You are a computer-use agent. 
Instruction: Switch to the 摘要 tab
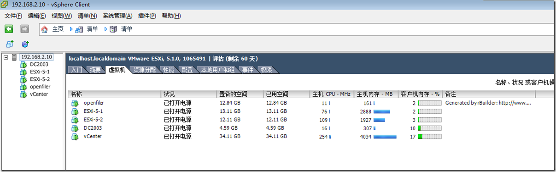point(95,70)
